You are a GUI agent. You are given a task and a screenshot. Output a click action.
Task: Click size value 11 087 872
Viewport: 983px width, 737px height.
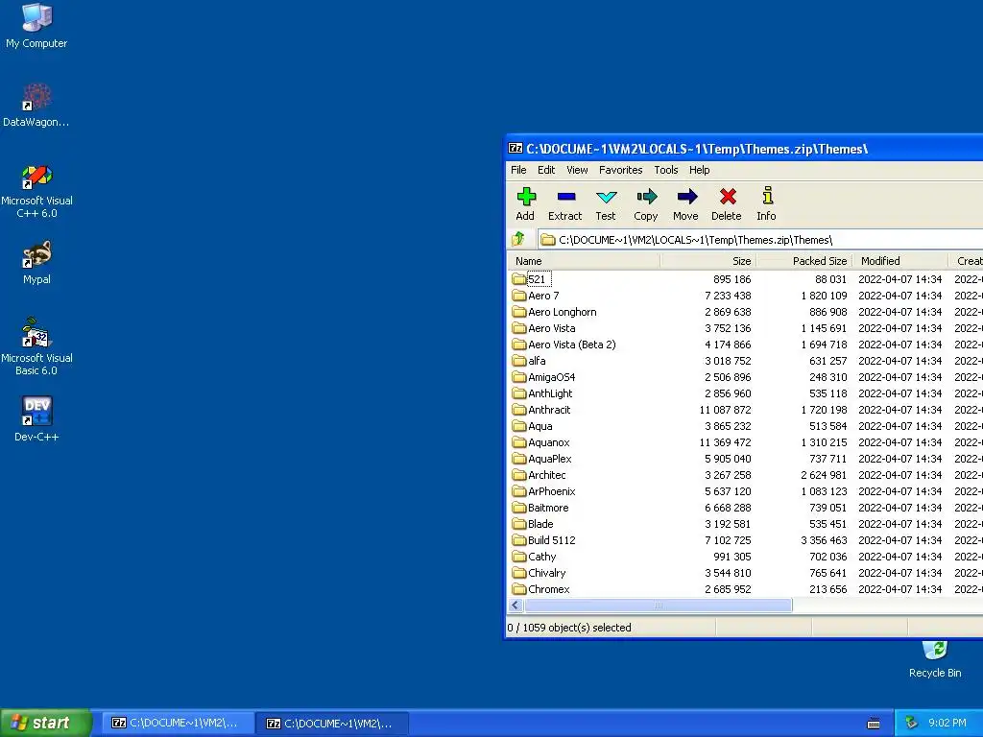725,410
